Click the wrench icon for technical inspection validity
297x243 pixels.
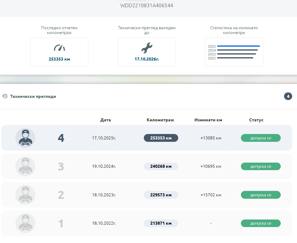(147, 48)
